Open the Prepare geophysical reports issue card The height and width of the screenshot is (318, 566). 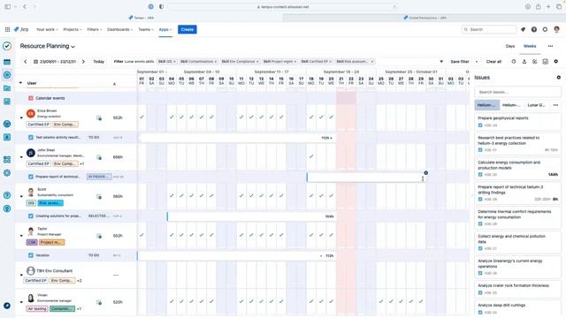click(517, 122)
